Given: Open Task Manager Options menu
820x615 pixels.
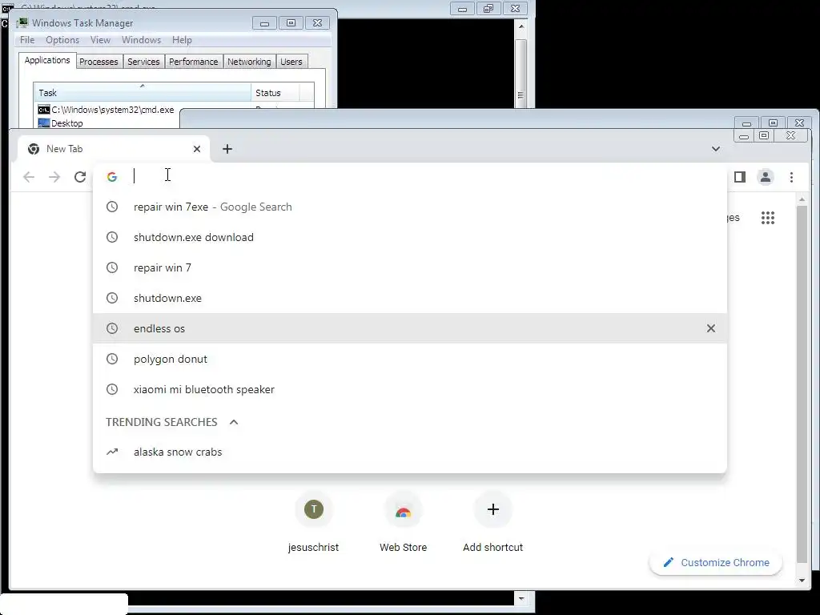Looking at the screenshot, I should point(62,40).
